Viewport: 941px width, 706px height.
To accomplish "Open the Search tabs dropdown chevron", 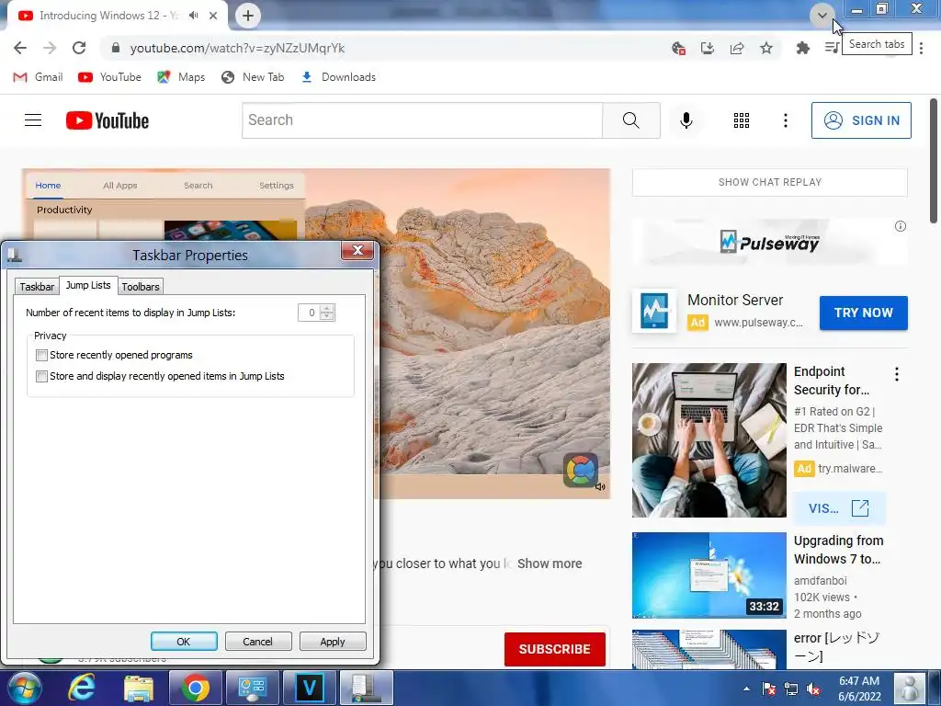I will click(x=822, y=16).
